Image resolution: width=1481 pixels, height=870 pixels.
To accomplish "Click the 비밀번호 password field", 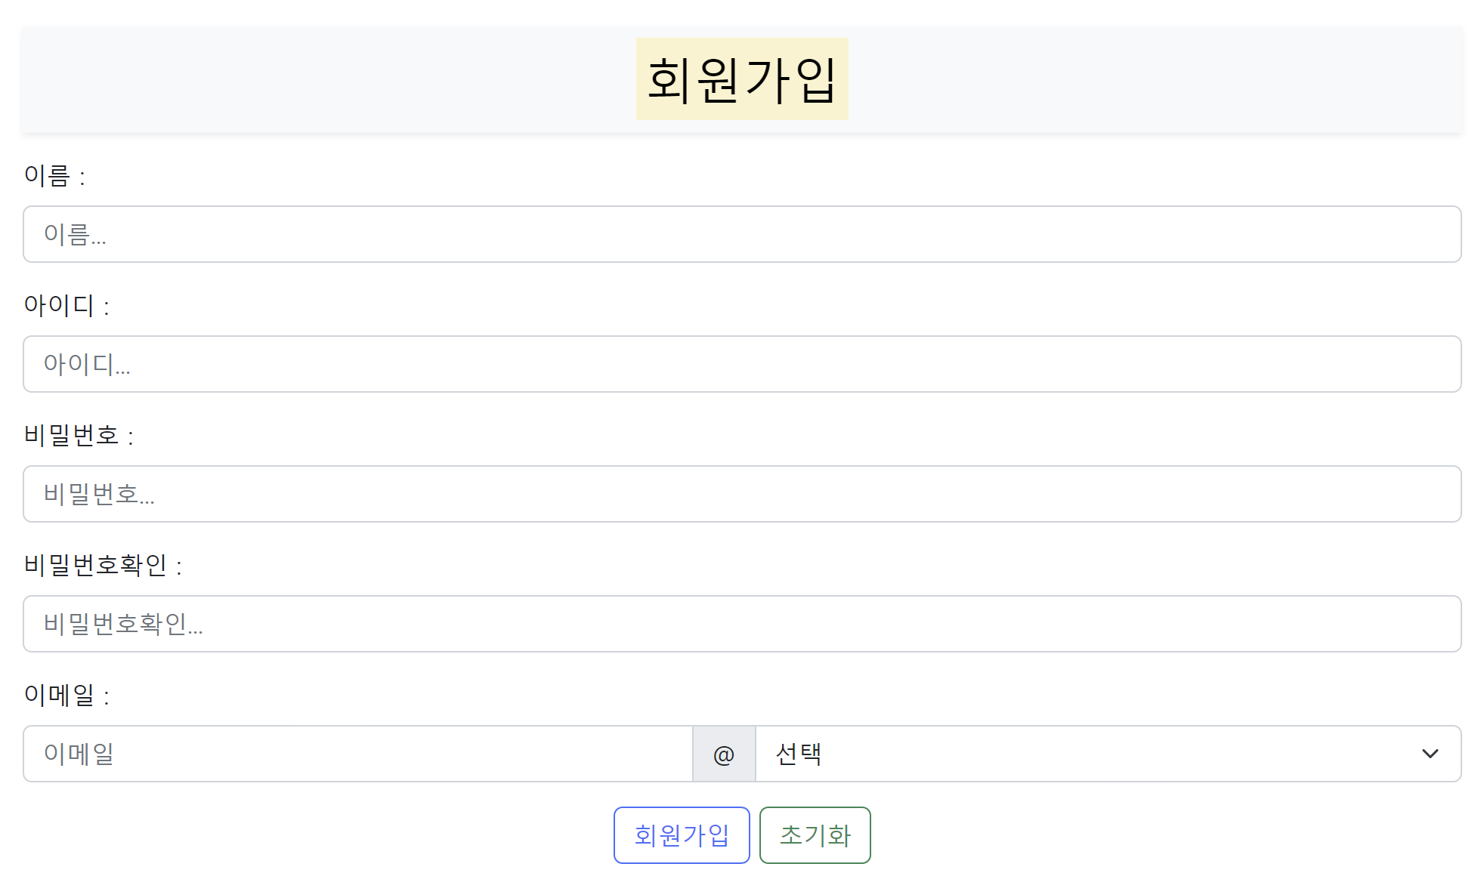I will click(378, 494).
